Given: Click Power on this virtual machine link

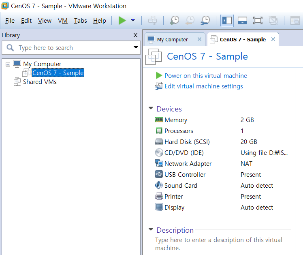Looking at the screenshot, I should [x=206, y=75].
